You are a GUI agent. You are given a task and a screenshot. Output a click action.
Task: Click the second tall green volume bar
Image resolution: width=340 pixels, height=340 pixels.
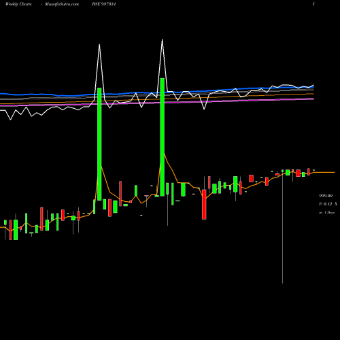click(x=162, y=137)
